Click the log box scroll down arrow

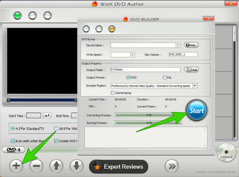tap(205, 145)
